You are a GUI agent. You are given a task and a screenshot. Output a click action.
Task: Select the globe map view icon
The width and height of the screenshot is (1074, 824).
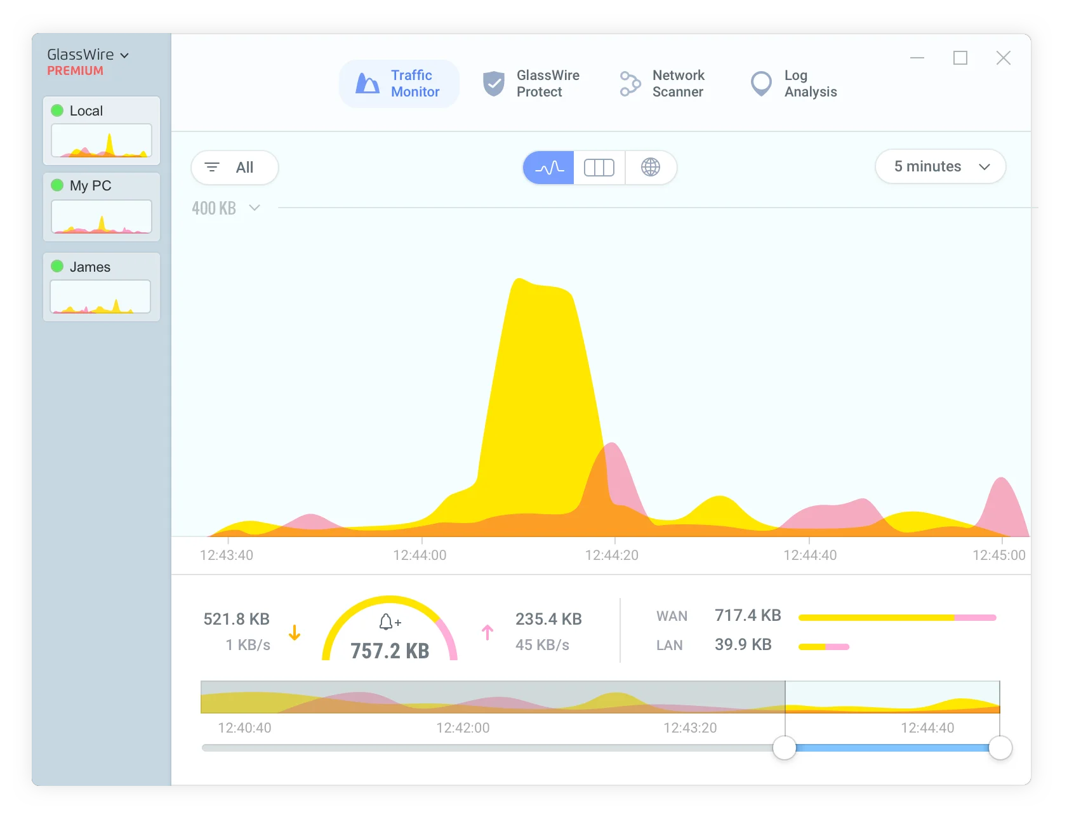pos(650,168)
